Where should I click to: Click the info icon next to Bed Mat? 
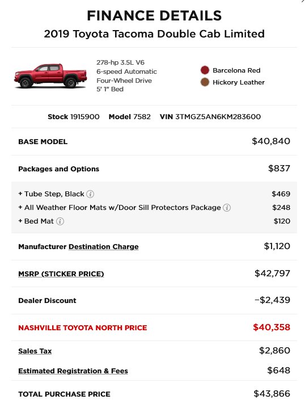pyautogui.click(x=60, y=221)
